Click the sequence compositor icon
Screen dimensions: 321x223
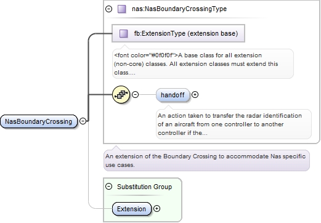point(121,94)
